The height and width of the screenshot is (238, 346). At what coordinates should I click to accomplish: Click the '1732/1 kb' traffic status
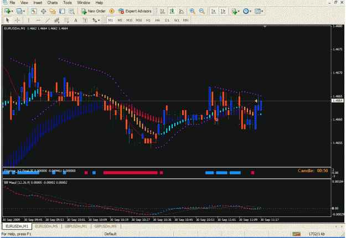click(x=317, y=234)
